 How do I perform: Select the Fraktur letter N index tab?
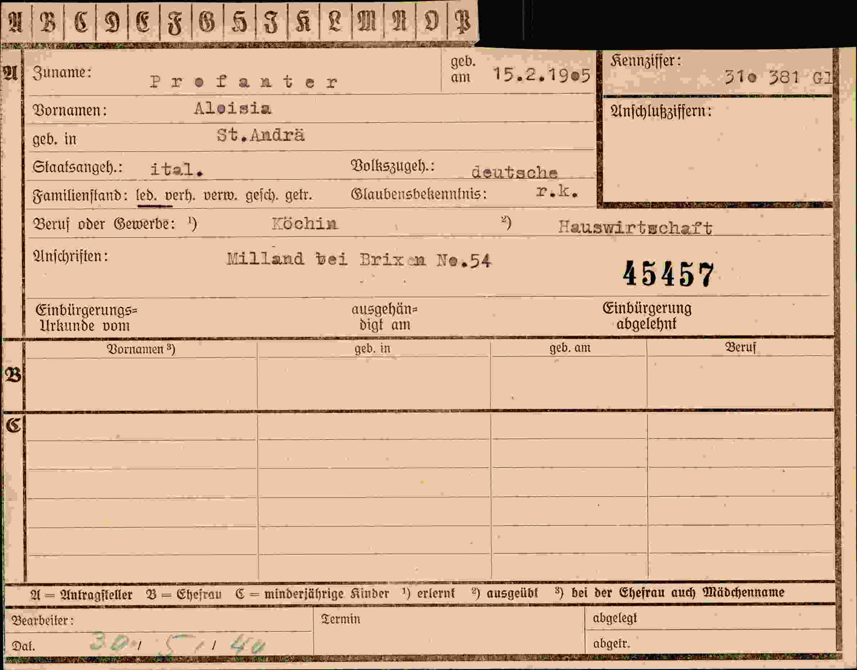(x=399, y=21)
